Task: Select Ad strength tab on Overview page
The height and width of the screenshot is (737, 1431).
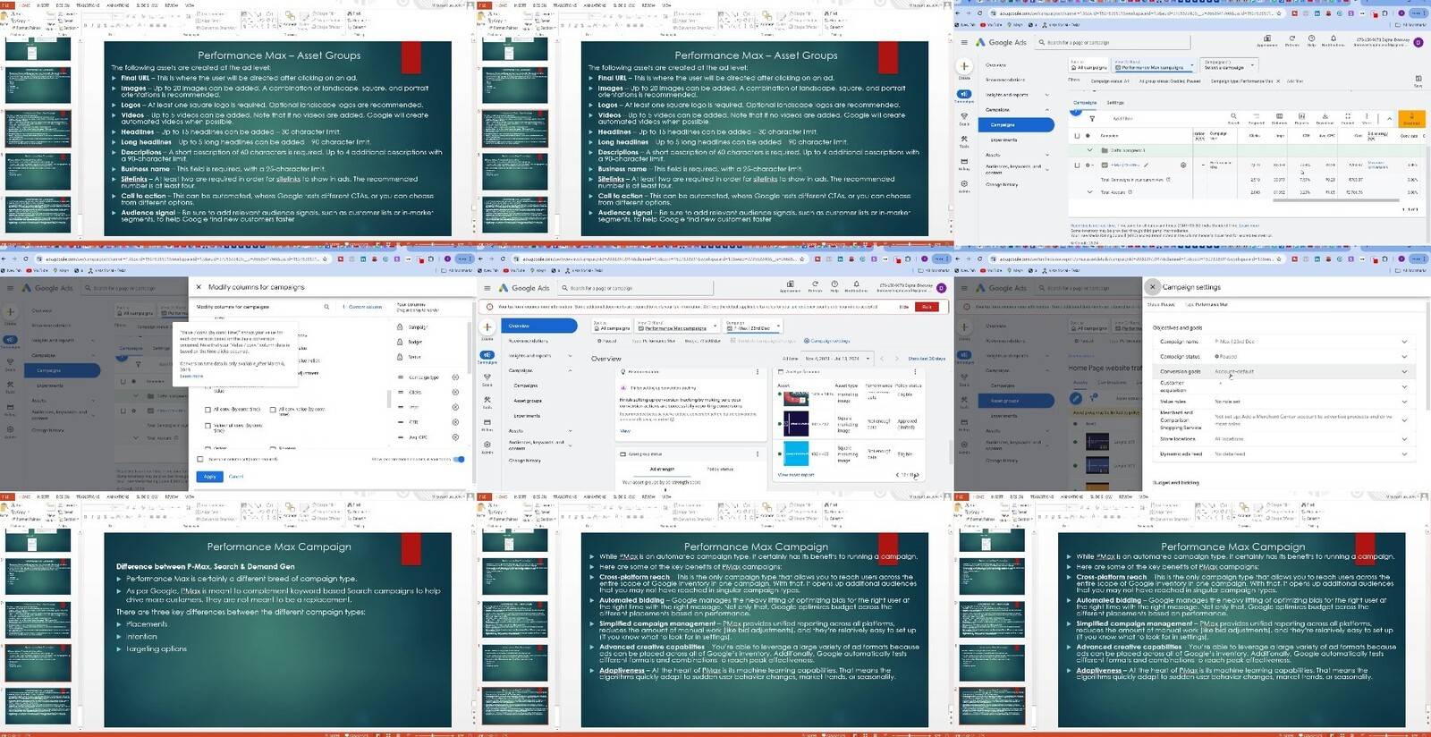Action: tap(662, 469)
